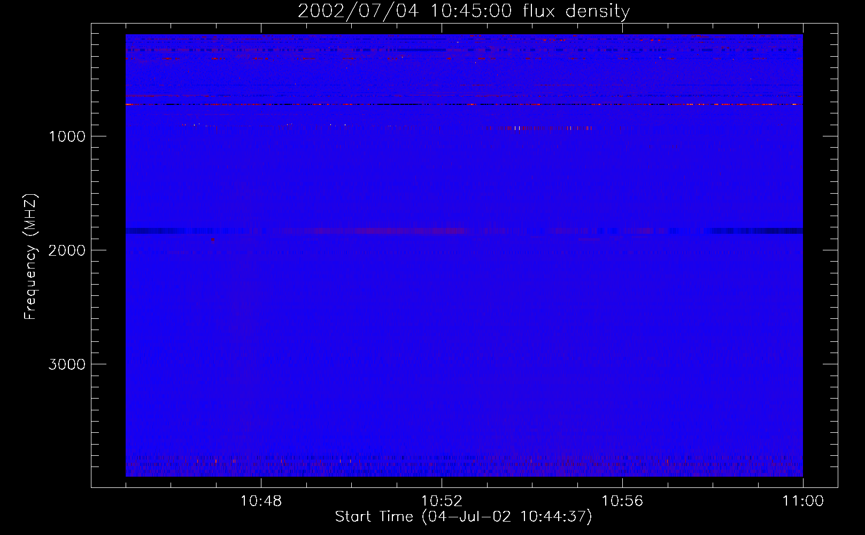Select the 2000 frequency tick label
The width and height of the screenshot is (865, 535).
67,250
